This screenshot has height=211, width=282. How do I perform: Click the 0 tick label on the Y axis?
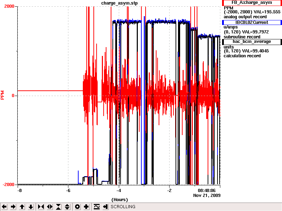pyautogui.click(x=13, y=96)
